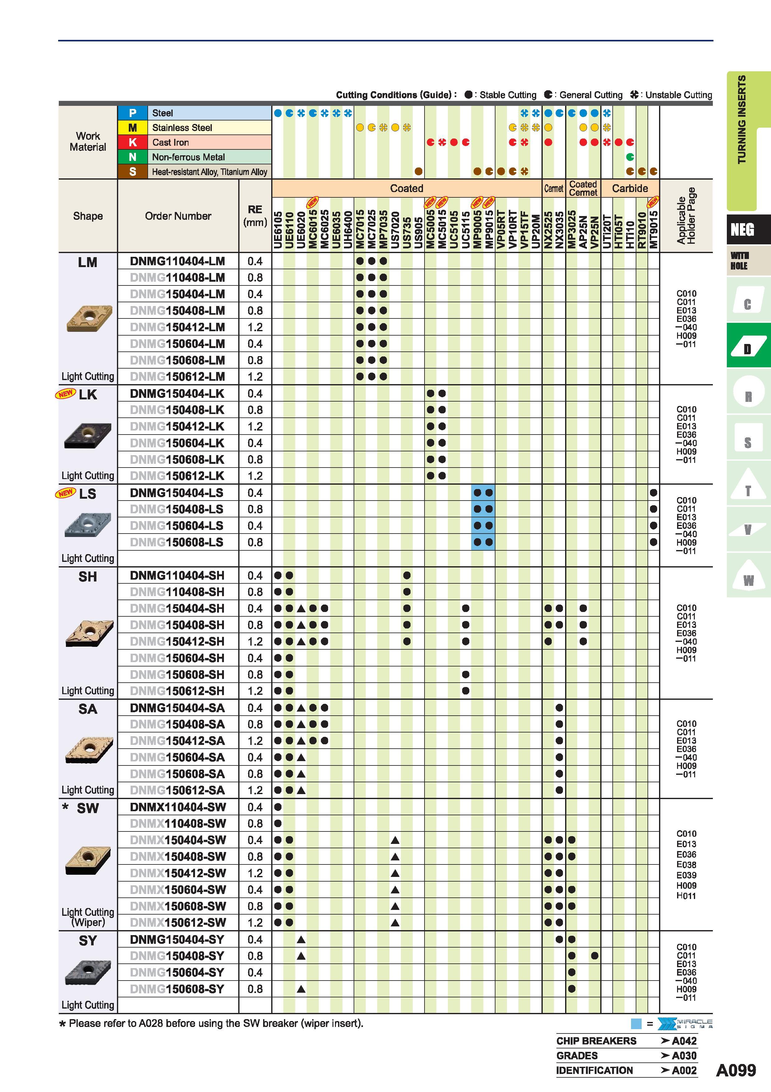
Task: Click the Carbide grade group header
Action: point(630,188)
